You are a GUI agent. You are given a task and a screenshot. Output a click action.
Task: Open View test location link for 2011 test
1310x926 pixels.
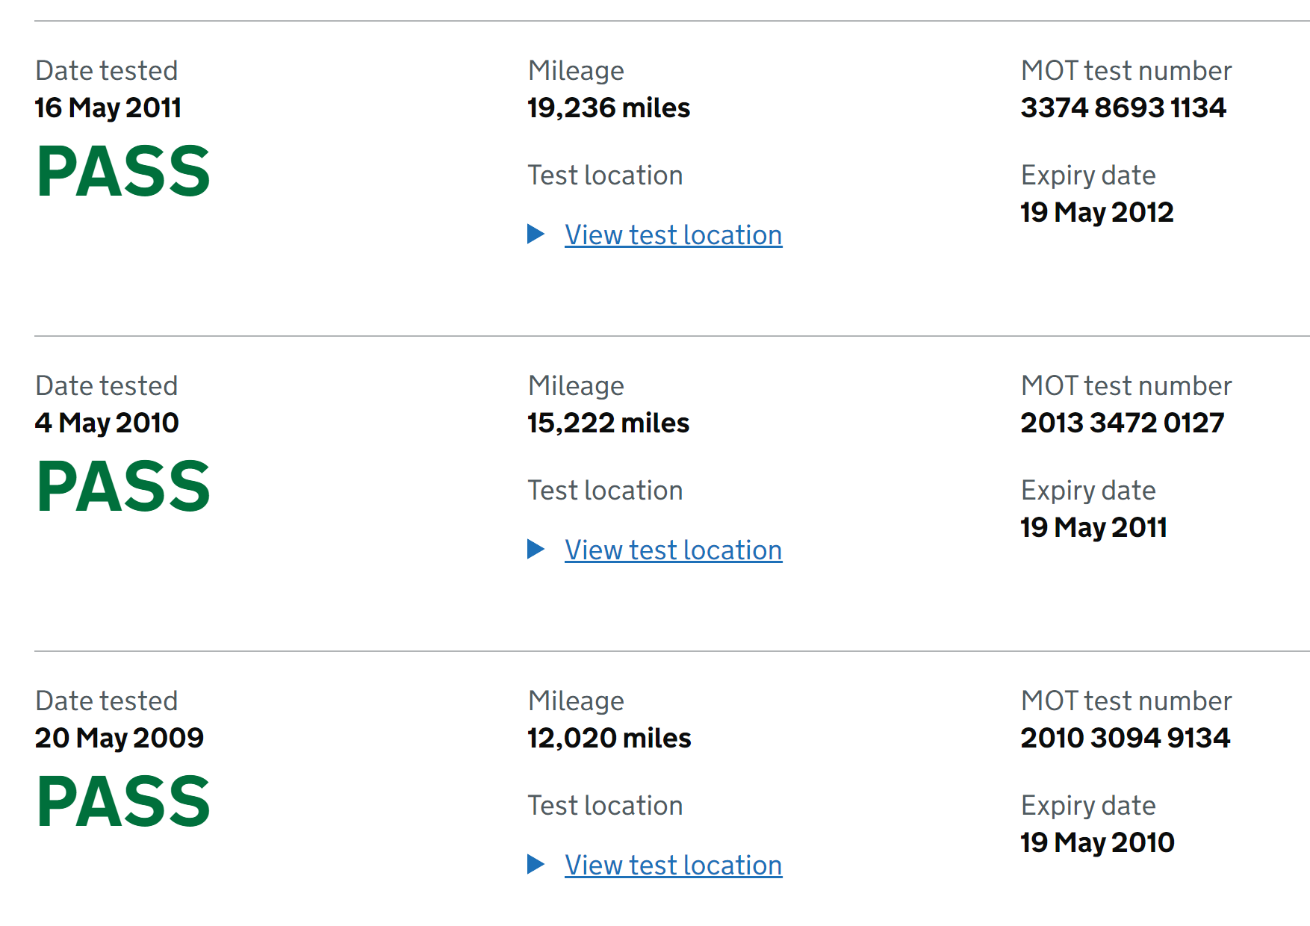673,235
